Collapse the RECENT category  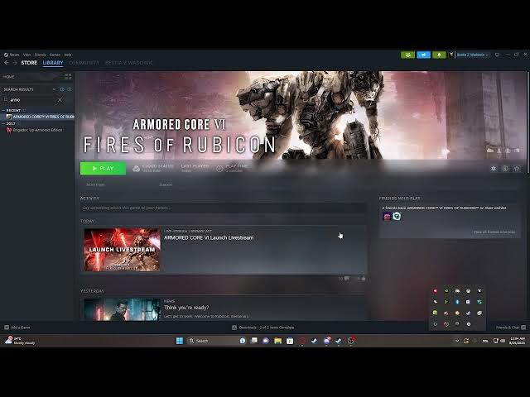pyautogui.click(x=3, y=110)
